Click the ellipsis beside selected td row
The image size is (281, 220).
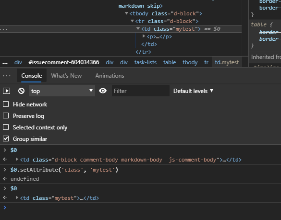(4, 29)
